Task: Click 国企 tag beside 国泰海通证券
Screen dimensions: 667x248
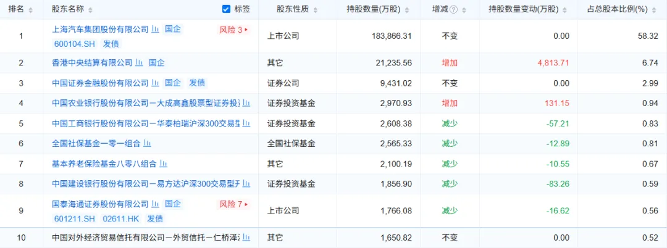Action: coord(173,204)
